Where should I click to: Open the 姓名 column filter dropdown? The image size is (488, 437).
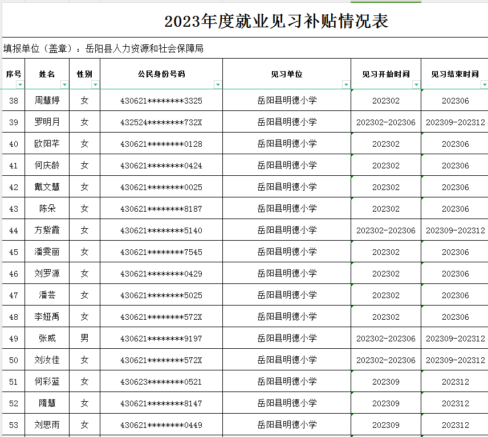64,85
